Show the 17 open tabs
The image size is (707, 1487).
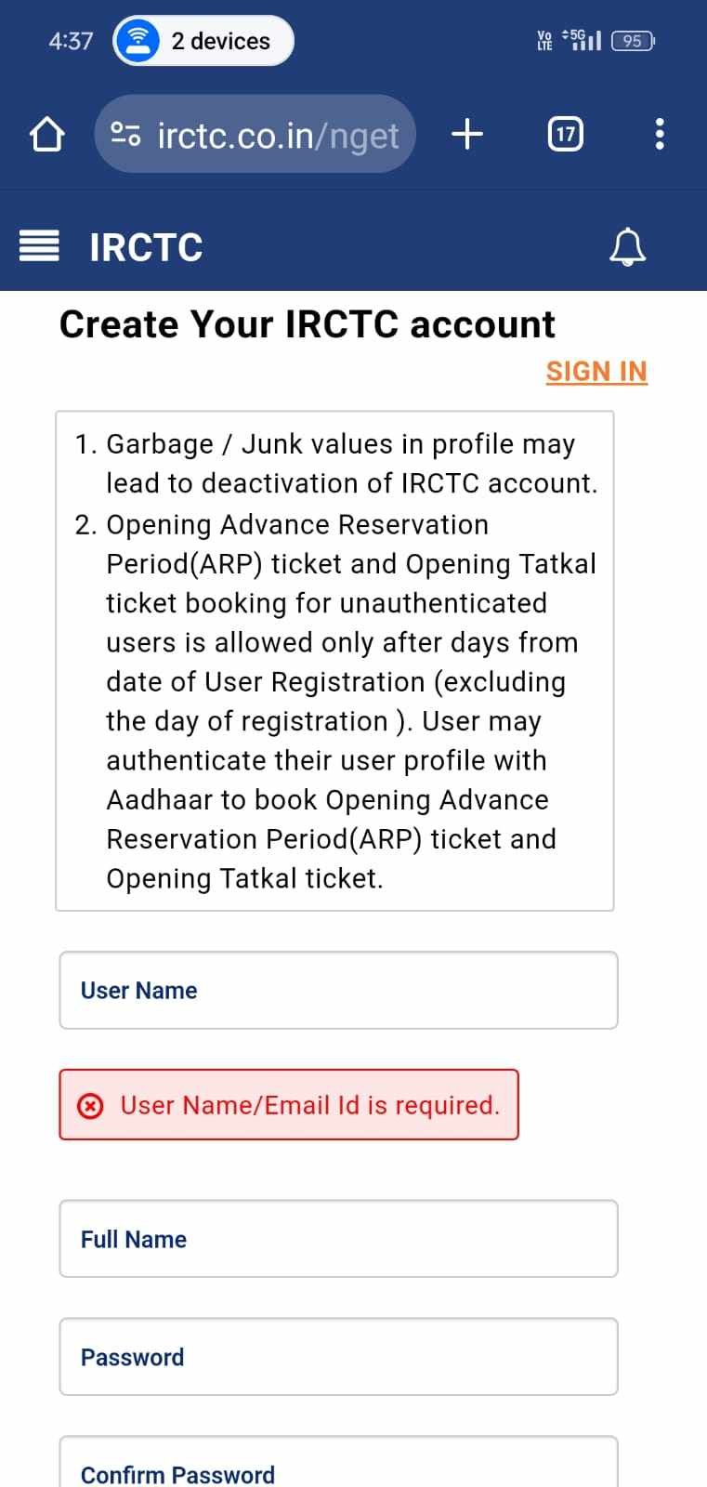click(565, 135)
